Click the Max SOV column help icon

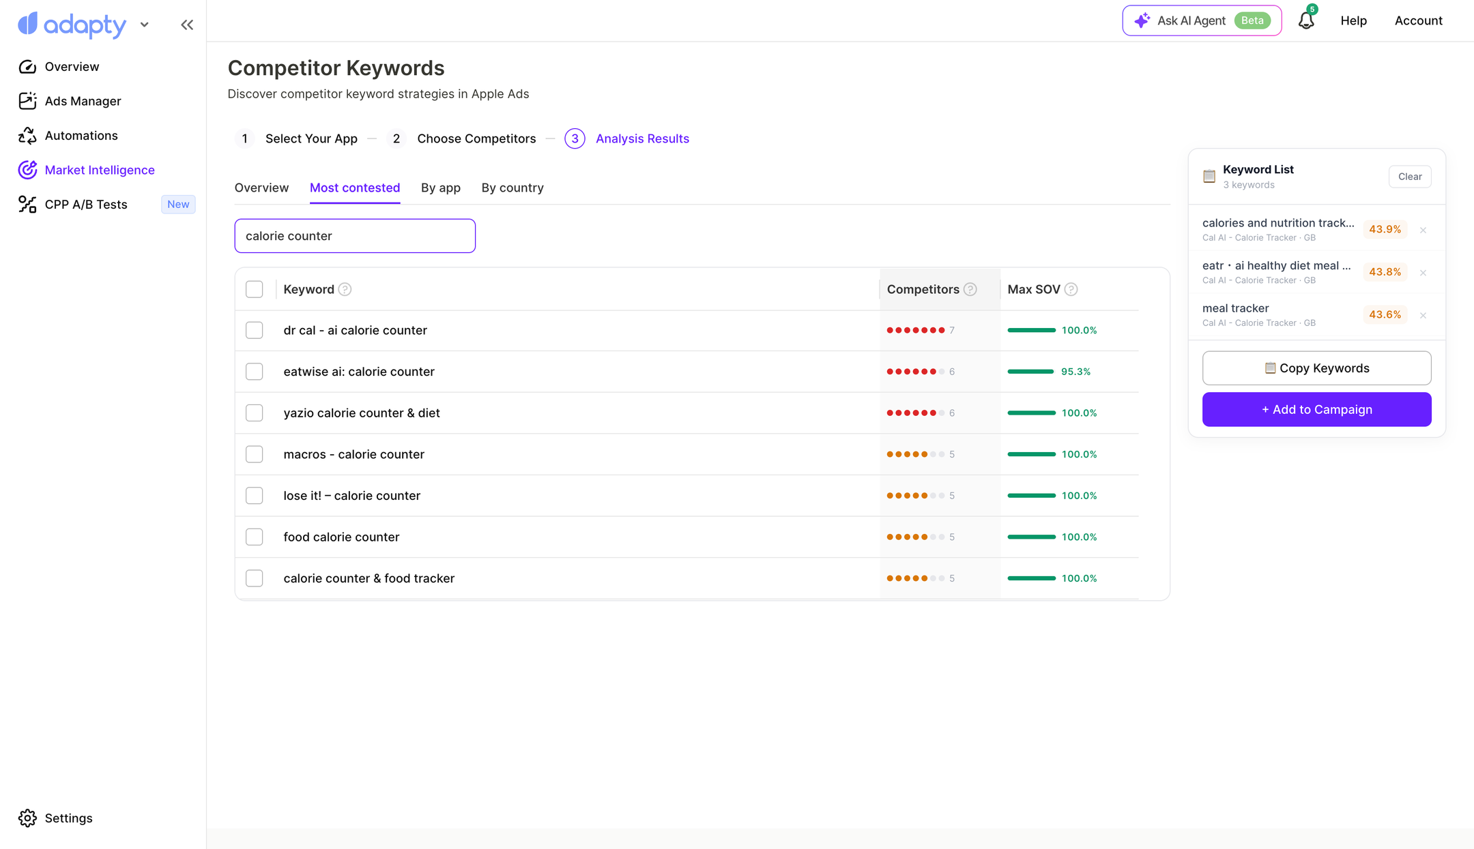[x=1071, y=289]
